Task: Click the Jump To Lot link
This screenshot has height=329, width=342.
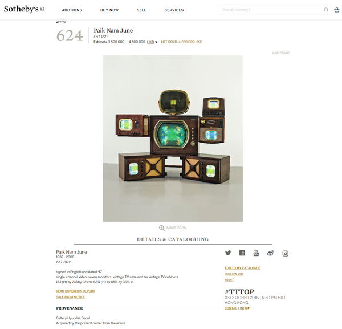Action: (280, 53)
